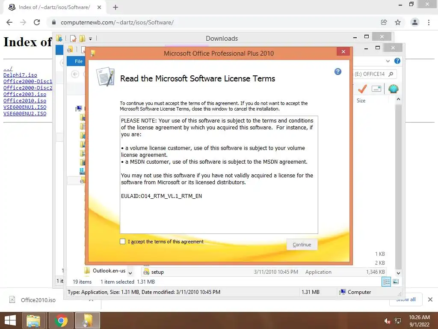Reload the Chrome page
Viewport: 438px width, 329px height.
(x=37, y=22)
